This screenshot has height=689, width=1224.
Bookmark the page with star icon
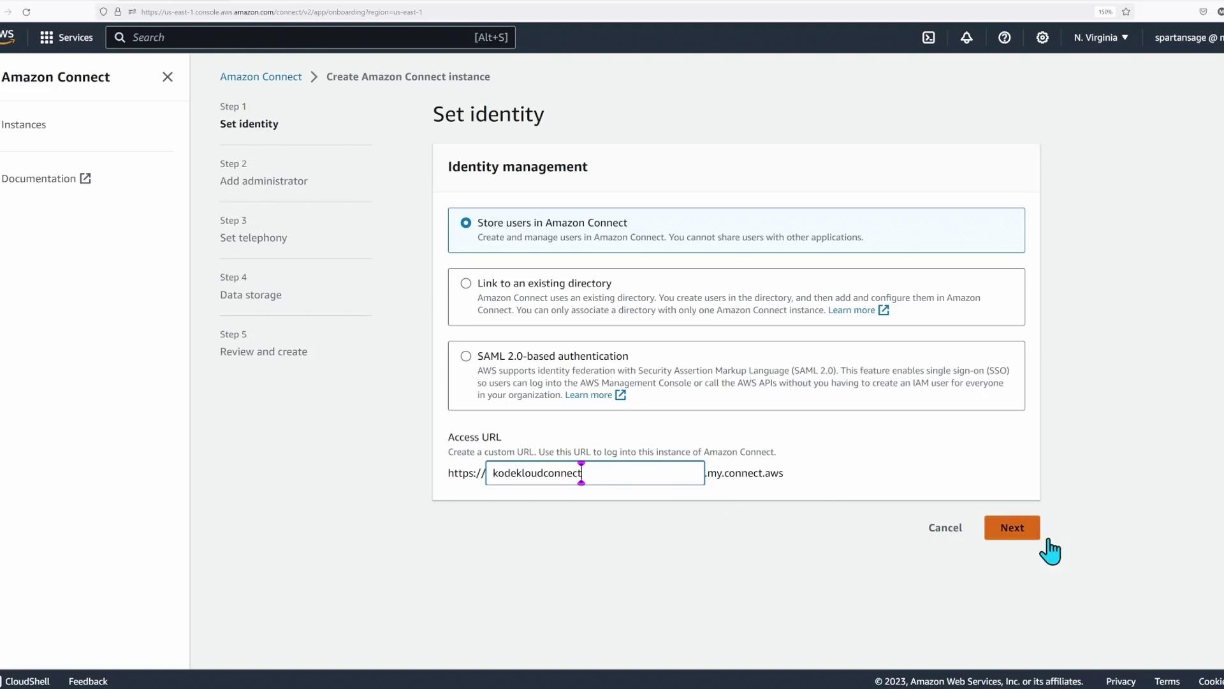(x=1126, y=12)
